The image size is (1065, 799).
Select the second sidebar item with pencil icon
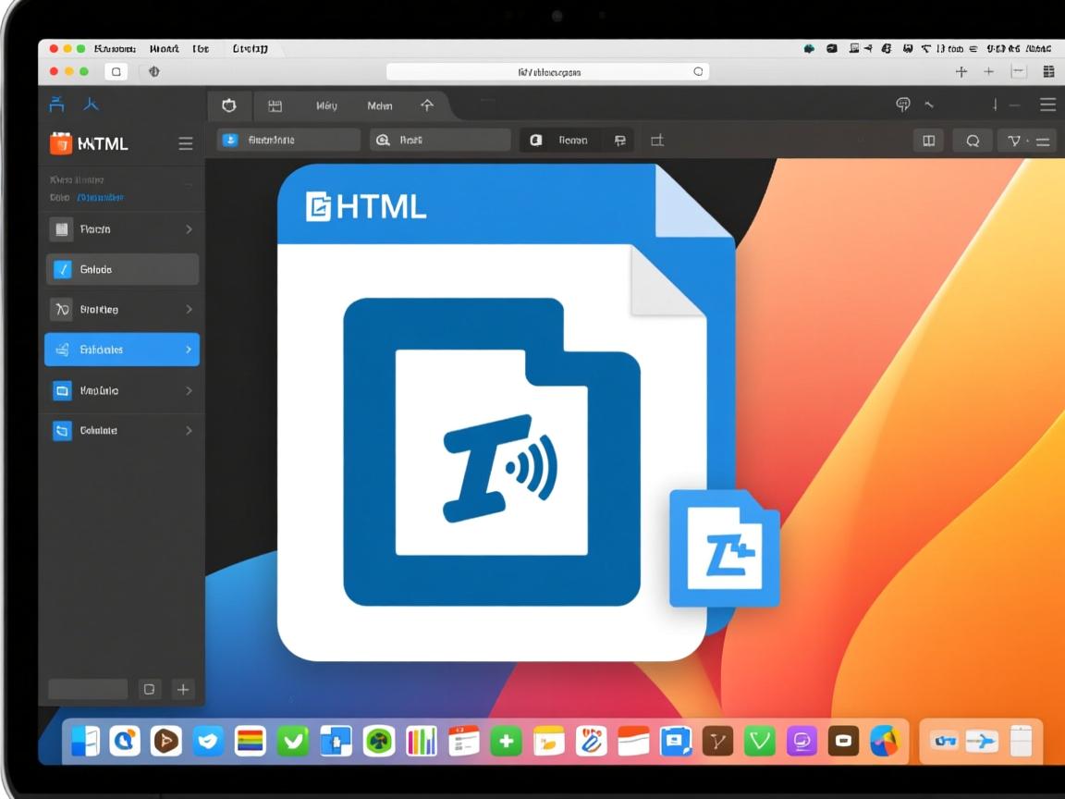(x=121, y=269)
